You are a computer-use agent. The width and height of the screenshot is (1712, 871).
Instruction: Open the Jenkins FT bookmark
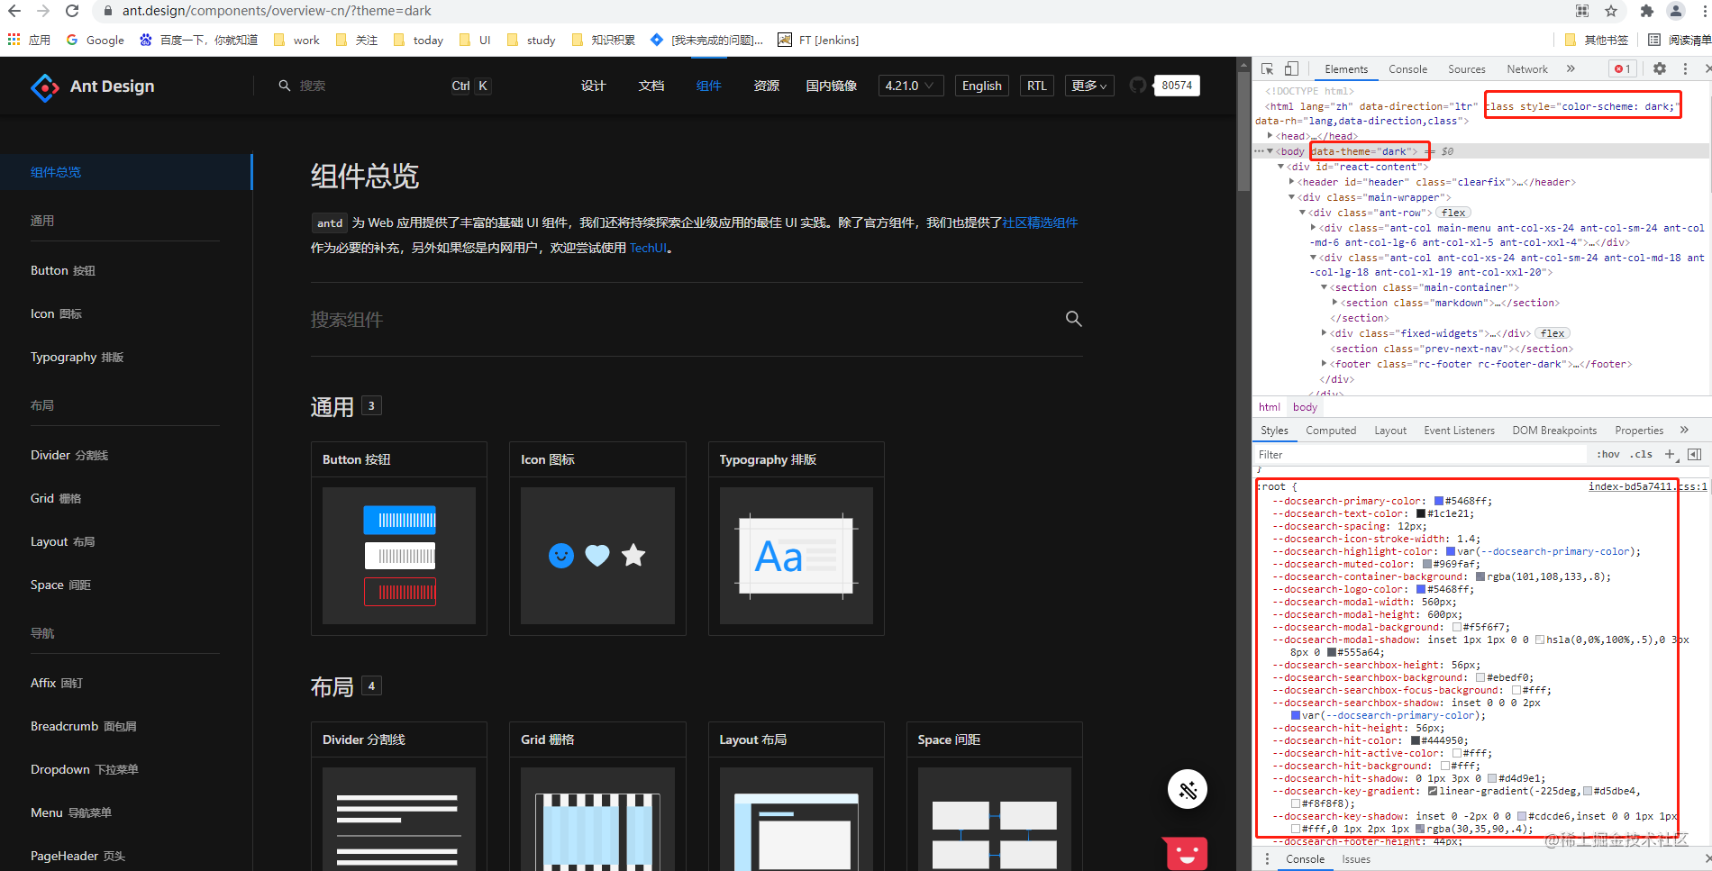click(x=818, y=40)
